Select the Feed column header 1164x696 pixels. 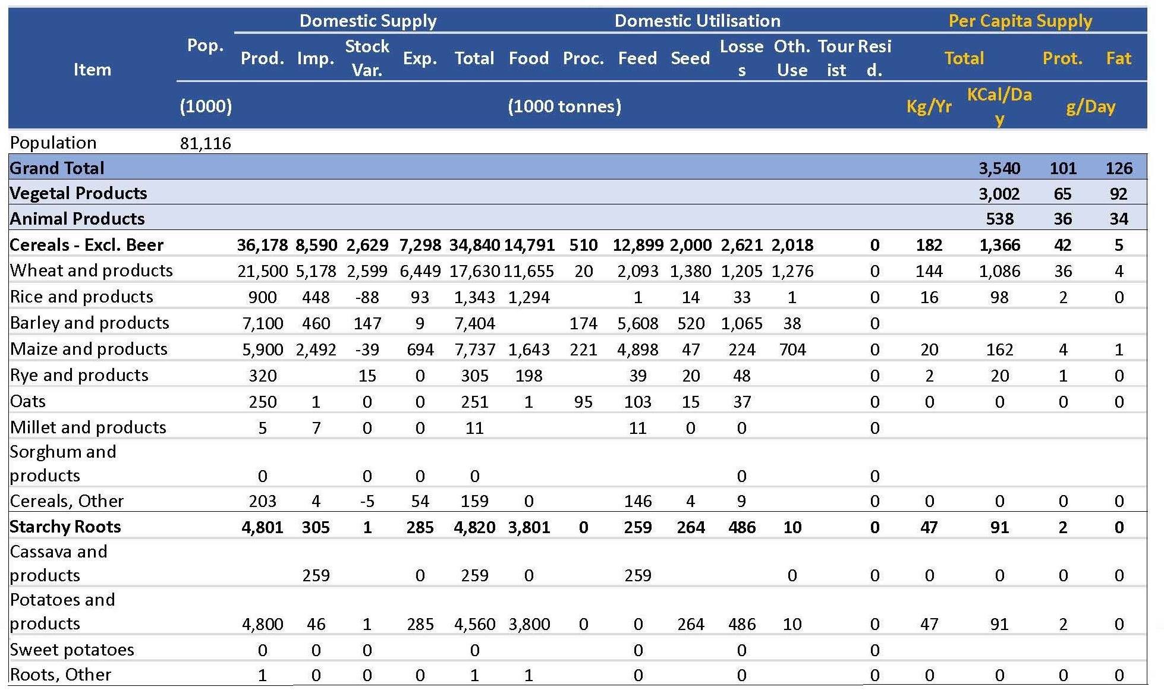[637, 58]
